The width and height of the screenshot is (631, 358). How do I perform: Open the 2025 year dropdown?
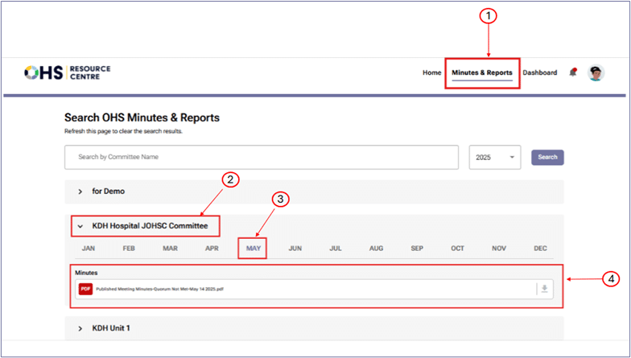[494, 158]
